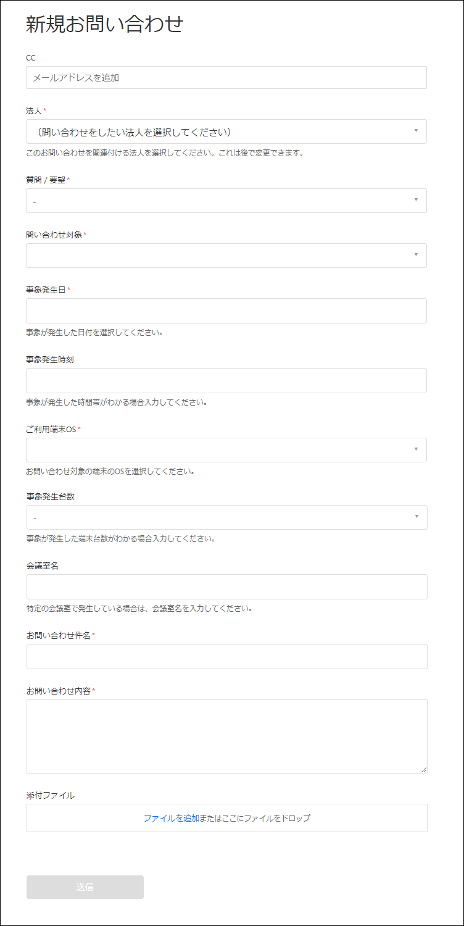Click the text area resize handle
The image size is (464, 926).
coord(424,770)
